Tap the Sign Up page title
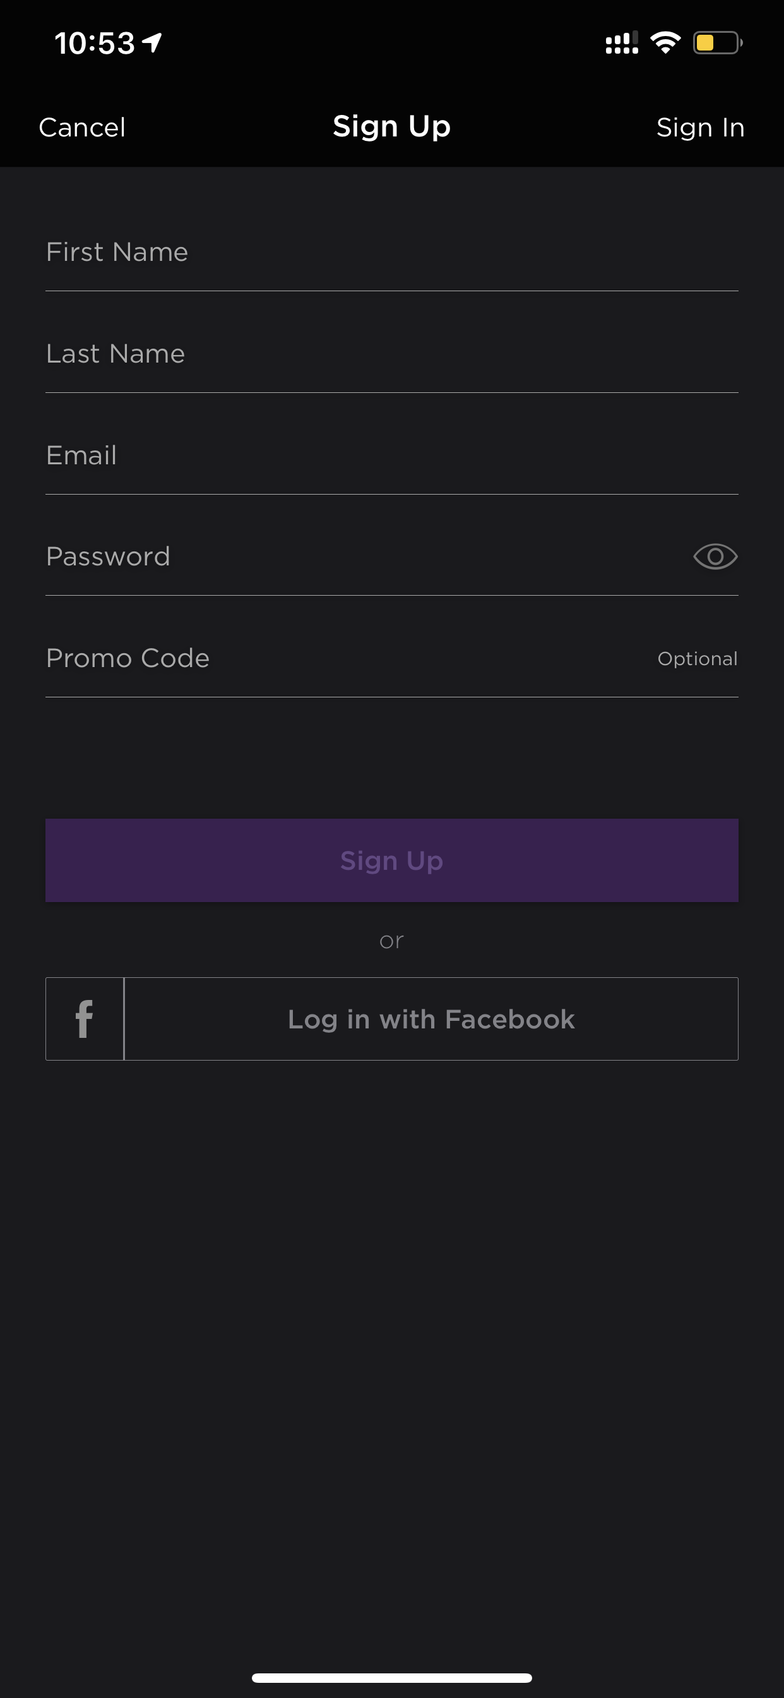Image resolution: width=784 pixels, height=1698 pixels. click(x=392, y=126)
